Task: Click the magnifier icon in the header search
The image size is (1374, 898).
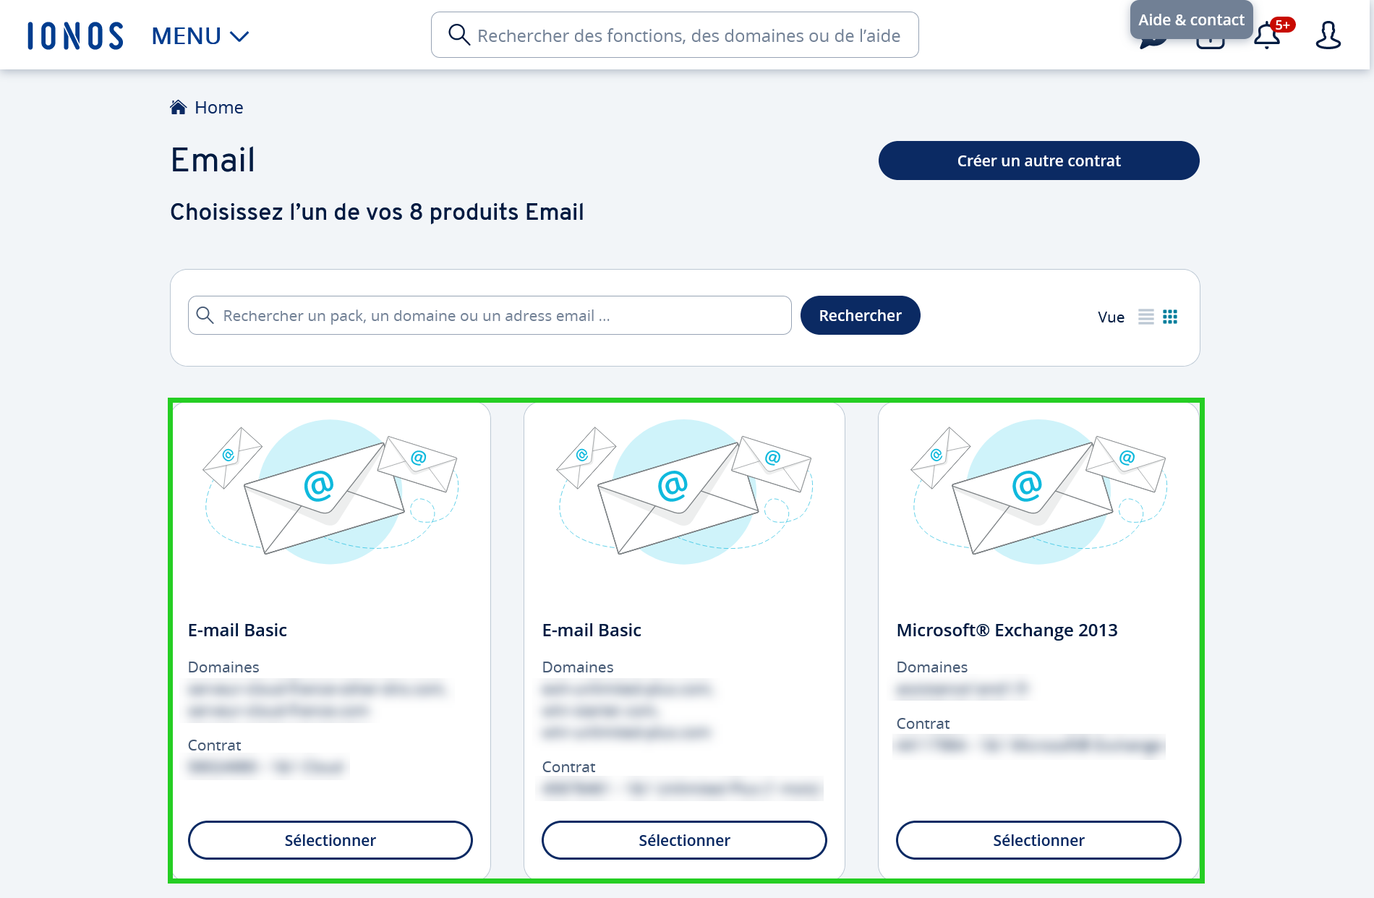Action: (458, 35)
